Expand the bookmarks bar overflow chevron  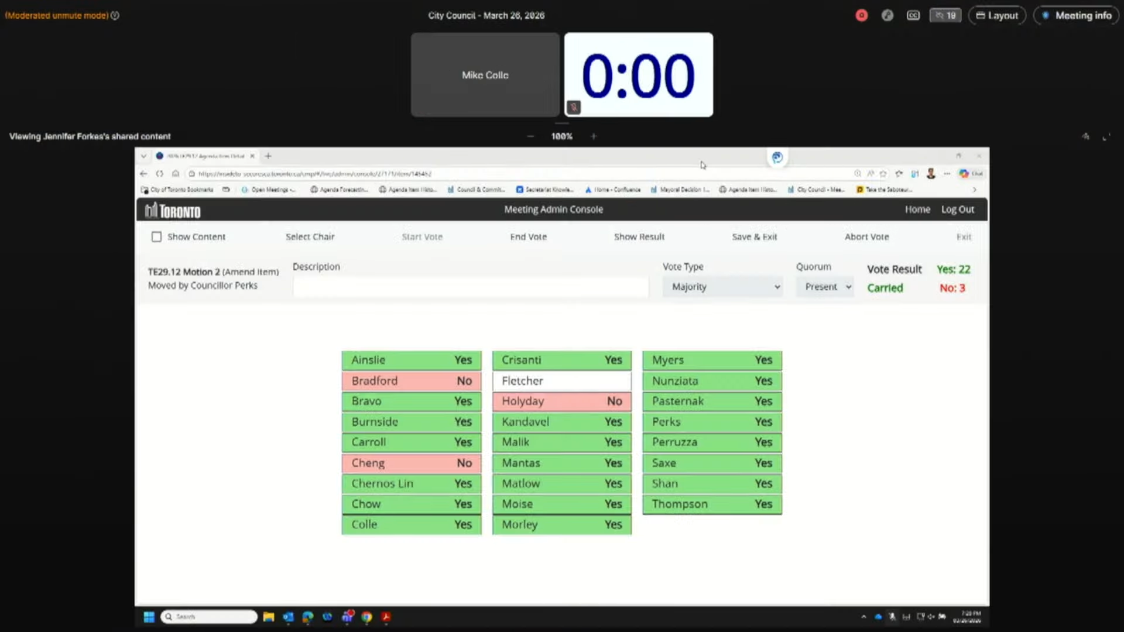click(x=974, y=190)
